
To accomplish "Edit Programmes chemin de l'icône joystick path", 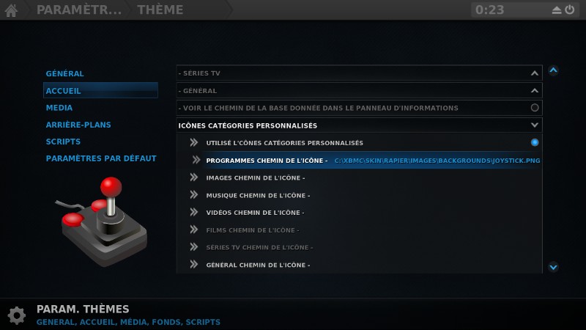I will [x=372, y=160].
